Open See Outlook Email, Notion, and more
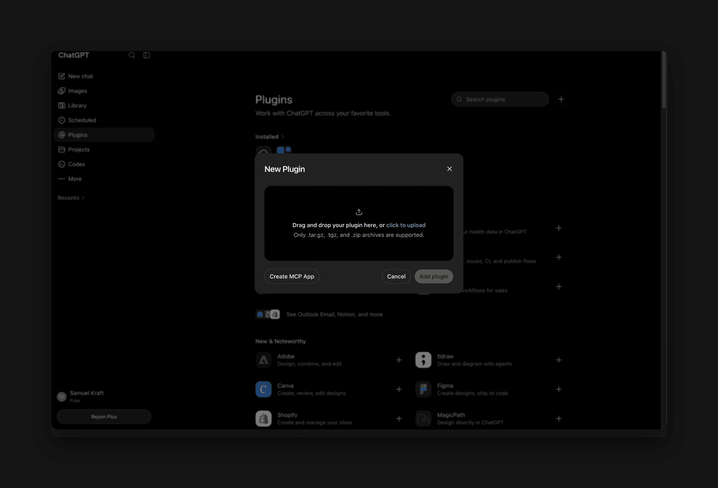718x488 pixels. [x=319, y=314]
